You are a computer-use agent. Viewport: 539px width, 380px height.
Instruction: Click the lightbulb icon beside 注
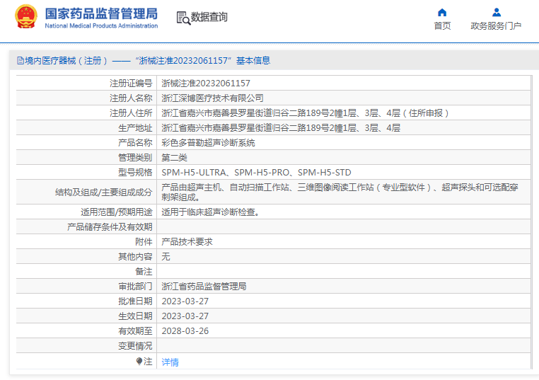[x=139, y=361]
